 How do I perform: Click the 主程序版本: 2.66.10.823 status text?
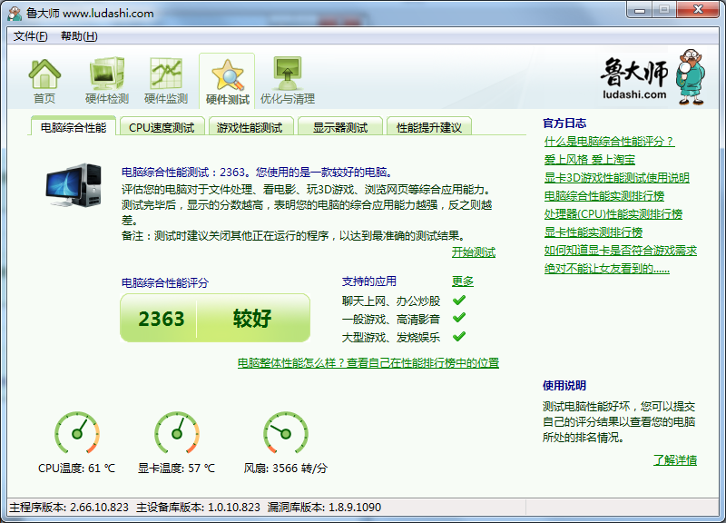pyautogui.click(x=69, y=508)
